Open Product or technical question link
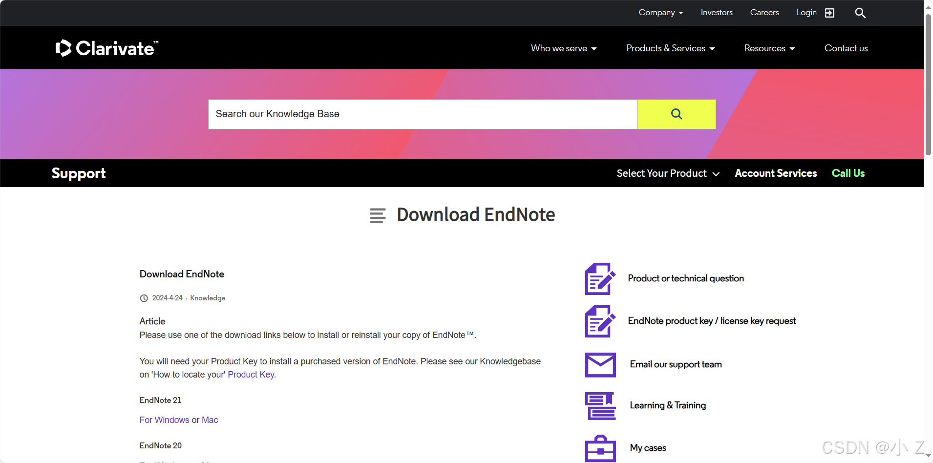Image resolution: width=933 pixels, height=463 pixels. 686,278
